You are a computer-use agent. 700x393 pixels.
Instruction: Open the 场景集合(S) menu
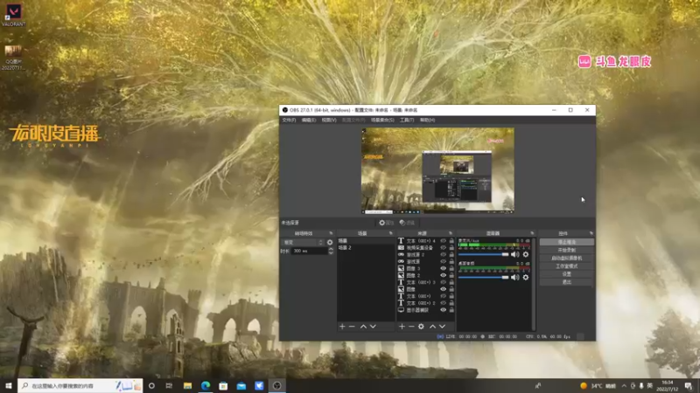coord(382,120)
